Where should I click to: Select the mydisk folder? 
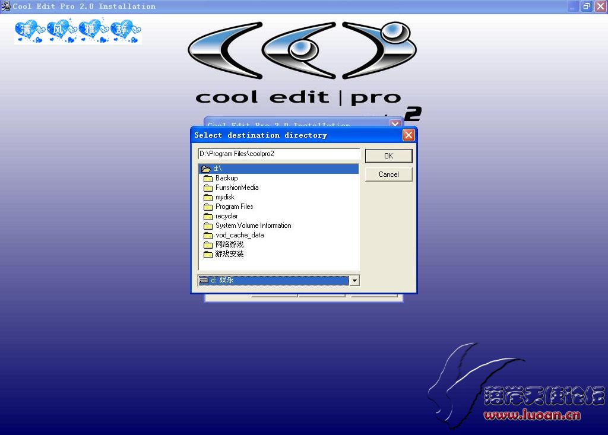[225, 197]
